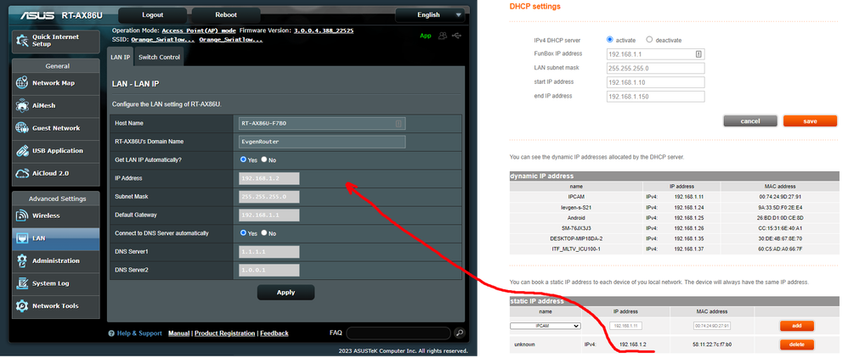Screen dimensions: 848x358
Task: Click the start IP address field
Action: point(656,82)
